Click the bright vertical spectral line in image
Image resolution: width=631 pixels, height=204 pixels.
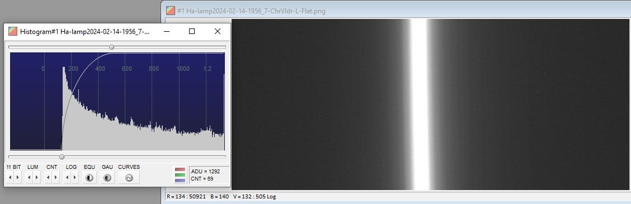pyautogui.click(x=420, y=104)
